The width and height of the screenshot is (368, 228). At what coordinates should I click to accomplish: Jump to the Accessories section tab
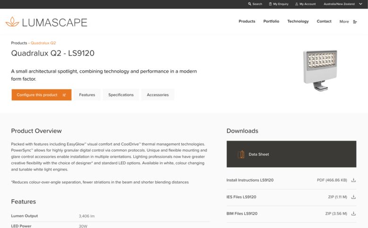158,95
